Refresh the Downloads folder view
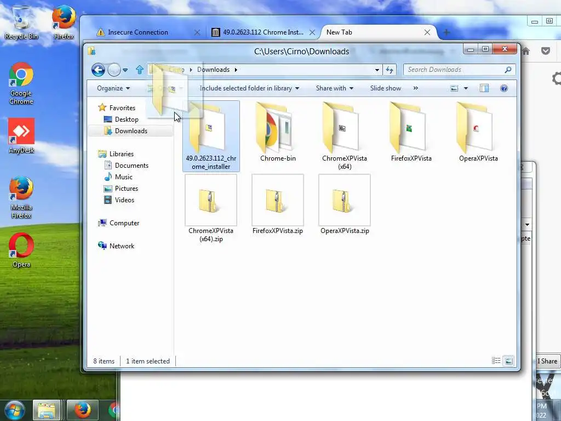The image size is (561, 421). [390, 70]
